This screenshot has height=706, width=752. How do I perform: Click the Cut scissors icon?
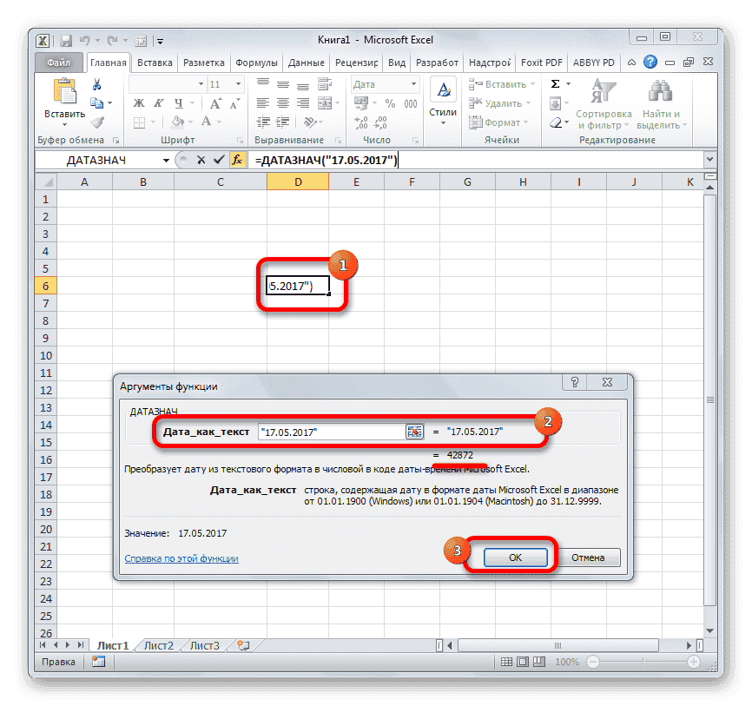pos(96,84)
